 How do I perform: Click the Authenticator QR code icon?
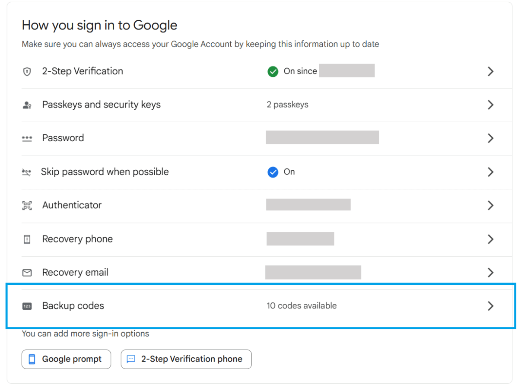pos(27,205)
